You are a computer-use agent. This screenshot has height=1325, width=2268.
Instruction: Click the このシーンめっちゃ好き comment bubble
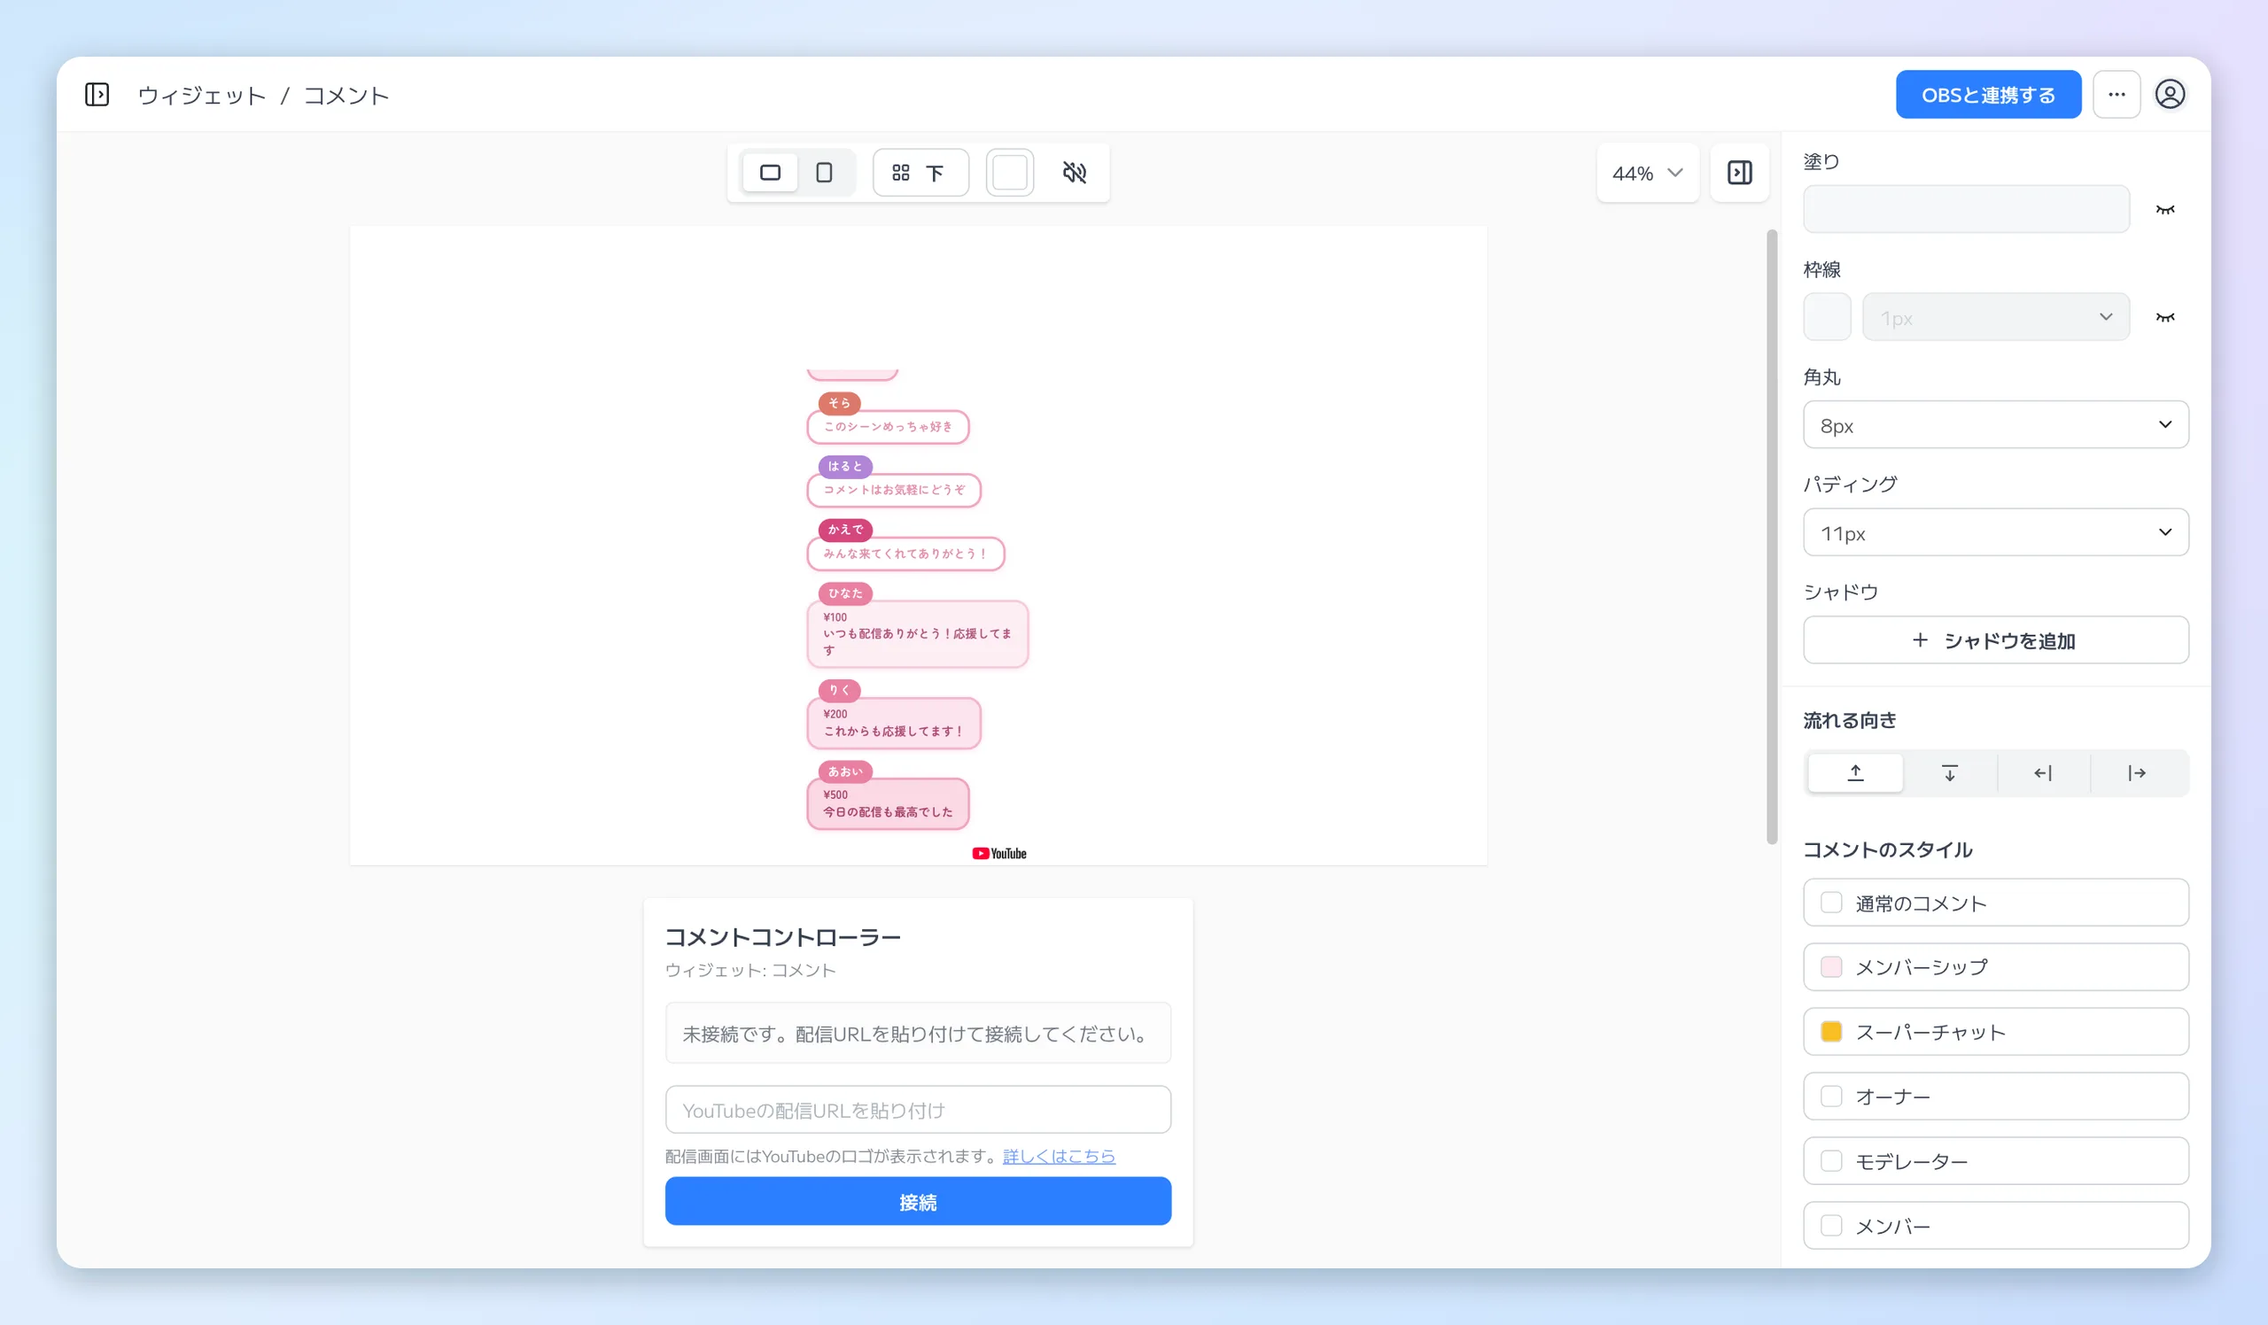point(888,426)
